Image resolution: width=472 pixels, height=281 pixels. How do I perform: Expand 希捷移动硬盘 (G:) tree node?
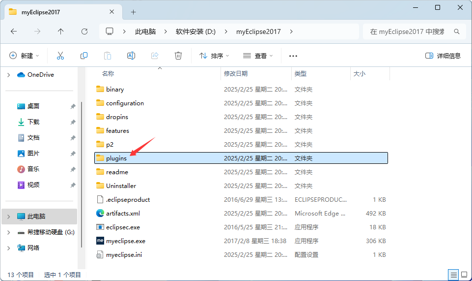coord(9,232)
